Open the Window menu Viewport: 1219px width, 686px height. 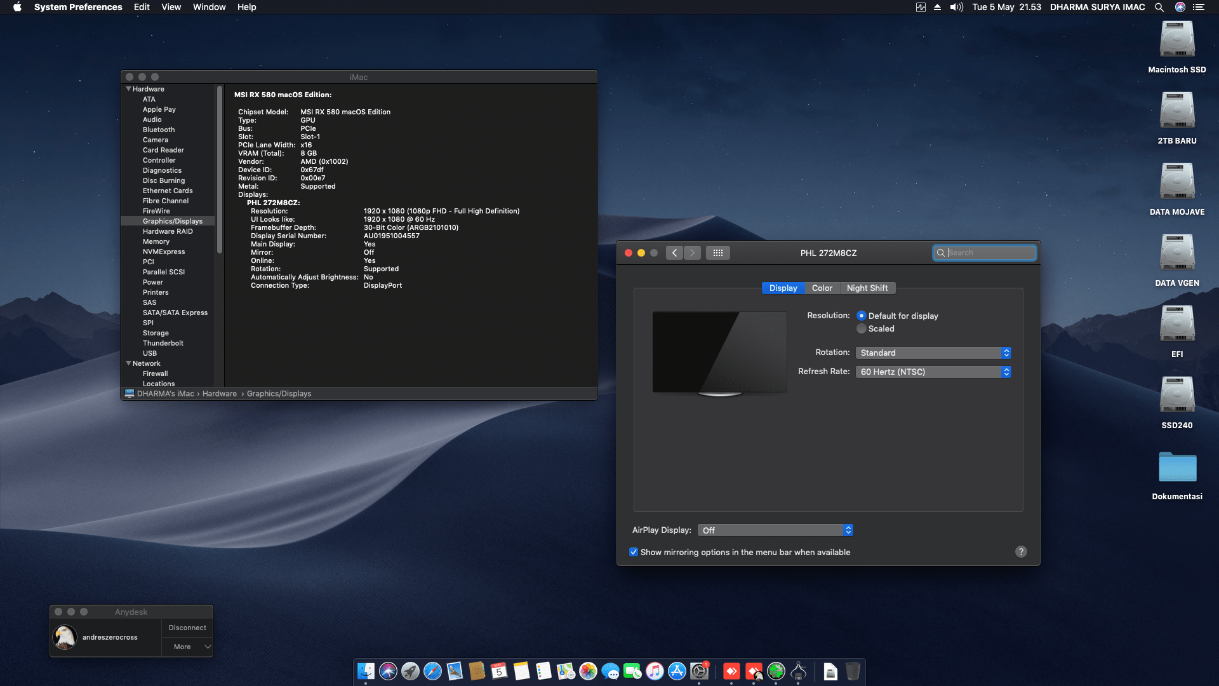tap(209, 7)
